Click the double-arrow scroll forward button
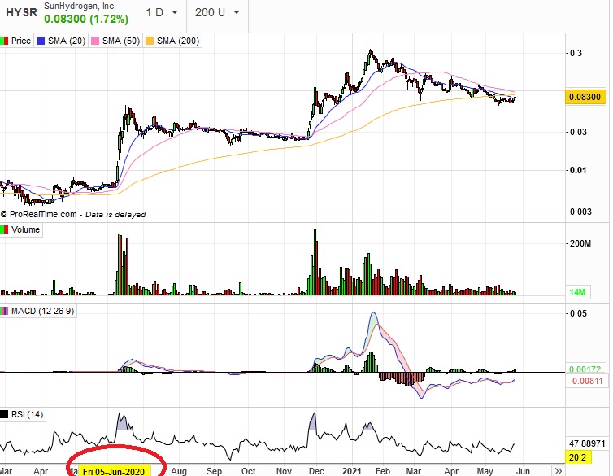Image resolution: width=613 pixels, height=476 pixels. [559, 471]
